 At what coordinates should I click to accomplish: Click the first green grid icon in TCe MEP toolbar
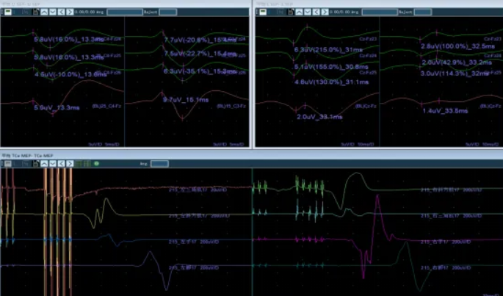(79, 163)
